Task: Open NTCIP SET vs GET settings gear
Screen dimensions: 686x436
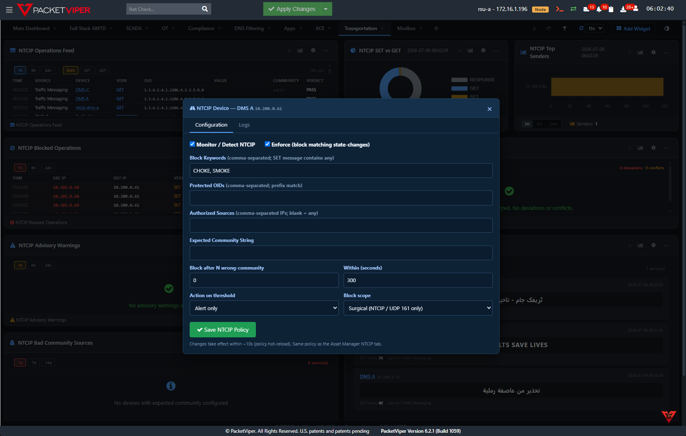Action: click(x=483, y=50)
